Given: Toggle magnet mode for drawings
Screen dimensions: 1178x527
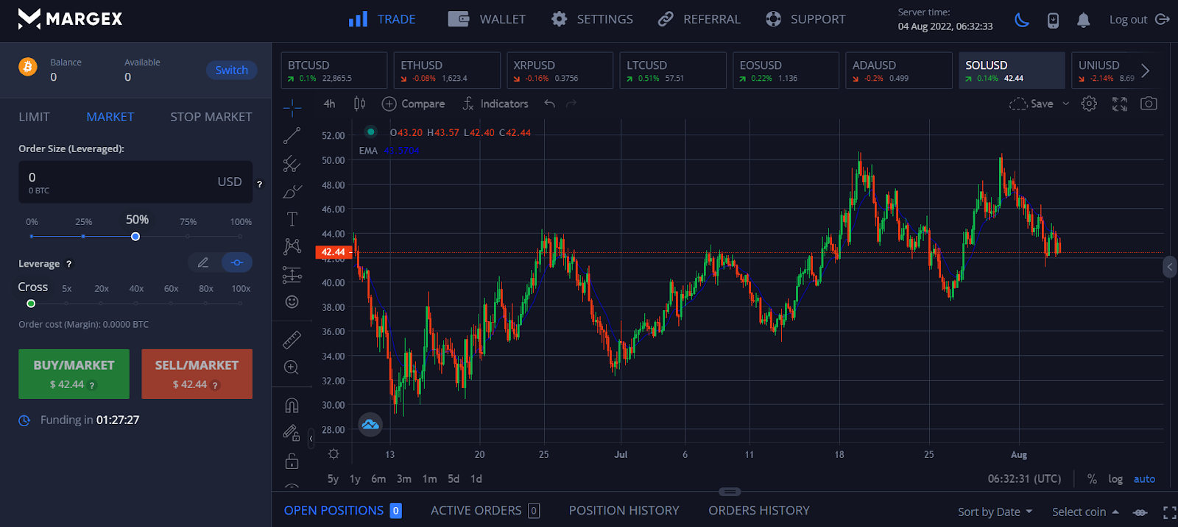Looking at the screenshot, I should [x=292, y=405].
